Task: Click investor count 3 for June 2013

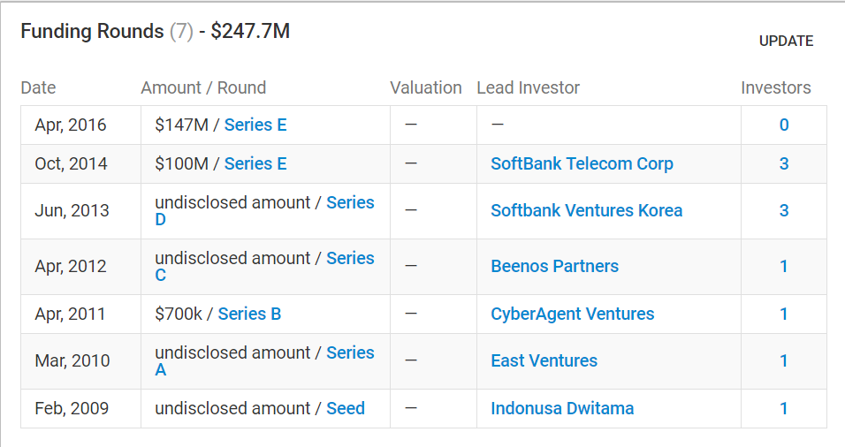Action: tap(784, 211)
